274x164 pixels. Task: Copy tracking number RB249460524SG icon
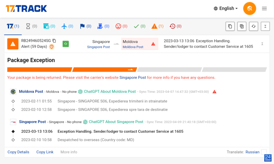(54, 41)
